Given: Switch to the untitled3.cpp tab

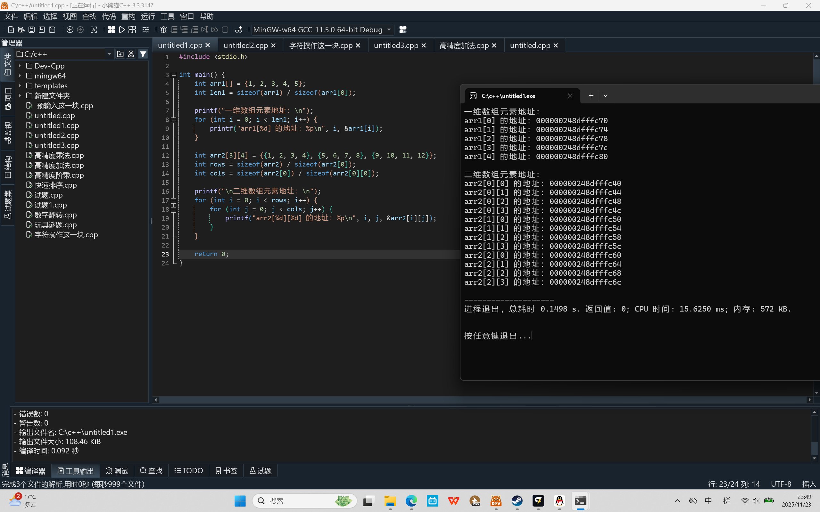Looking at the screenshot, I should [396, 45].
